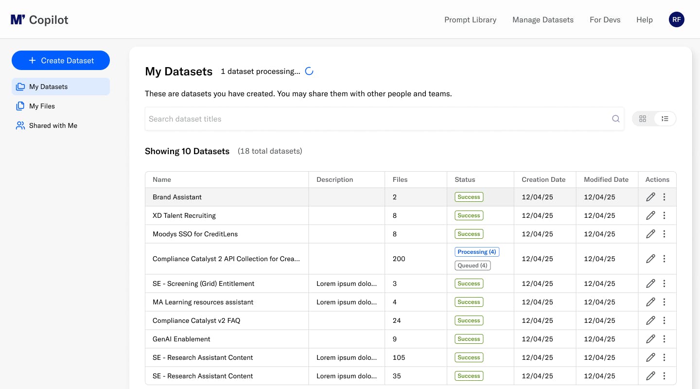Open the edit pencil on GenAI Enablement row
700x389 pixels.
click(x=650, y=339)
